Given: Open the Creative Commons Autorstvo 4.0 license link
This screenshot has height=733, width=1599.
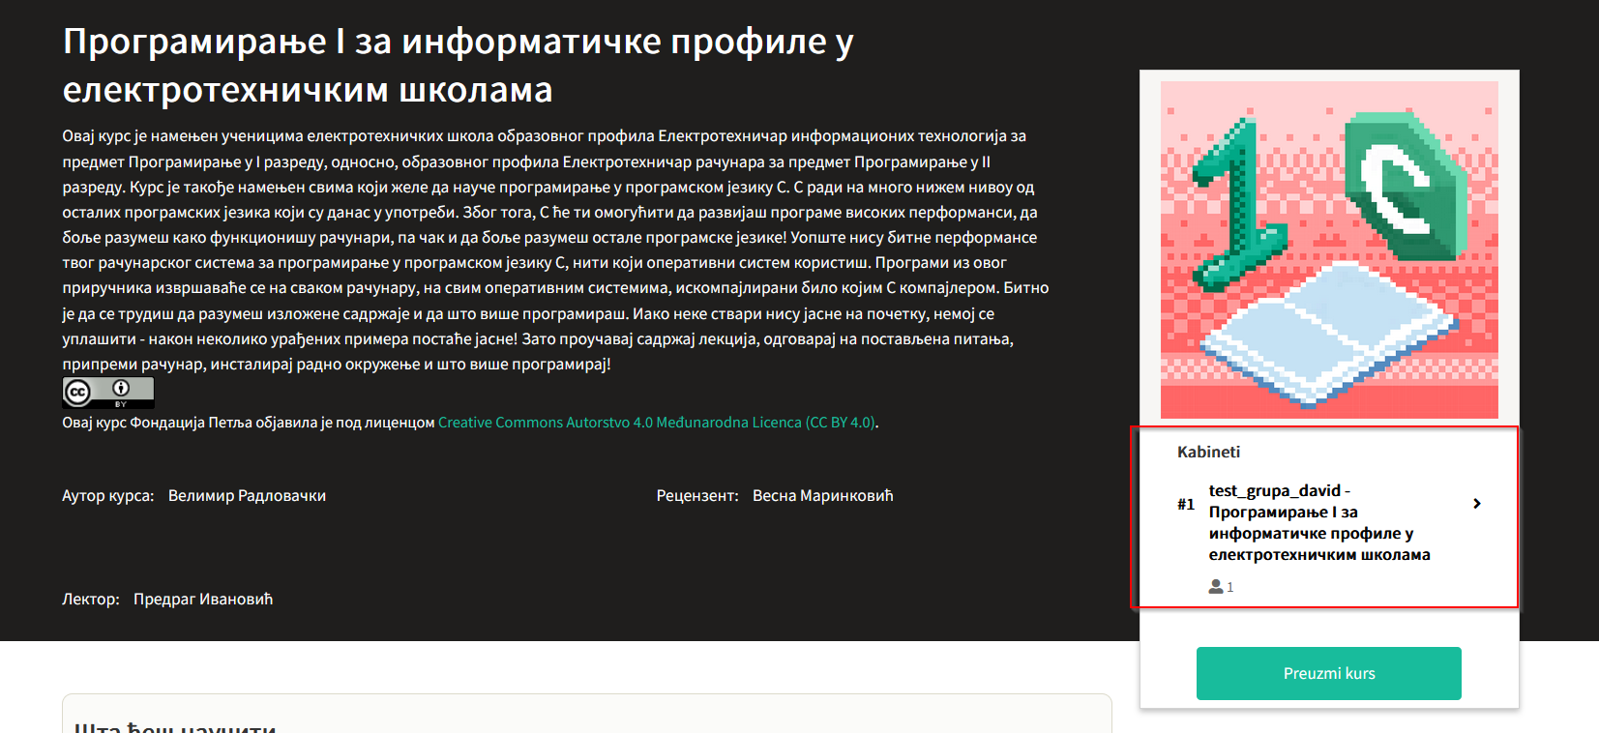Looking at the screenshot, I should coord(656,423).
